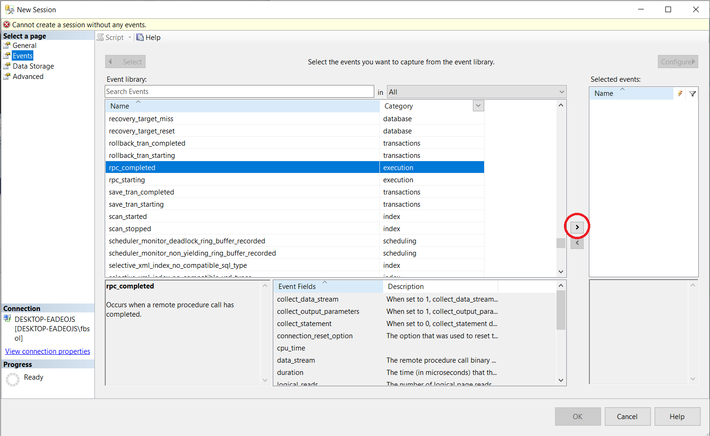Switch to the Data Storage page
Screen dimensions: 710x436
click(x=33, y=66)
